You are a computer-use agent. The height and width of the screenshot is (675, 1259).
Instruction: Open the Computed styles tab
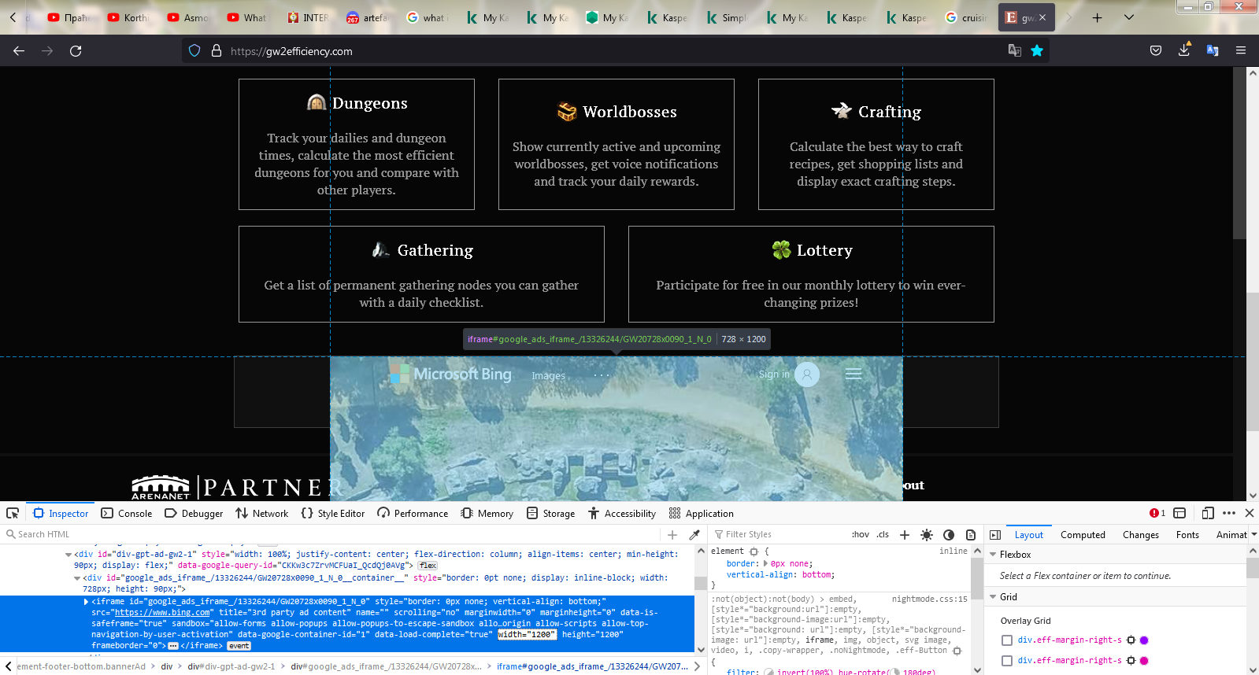click(x=1083, y=535)
